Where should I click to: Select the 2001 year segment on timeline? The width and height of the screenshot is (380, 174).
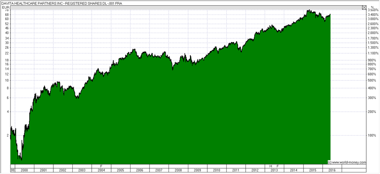pos(44,170)
